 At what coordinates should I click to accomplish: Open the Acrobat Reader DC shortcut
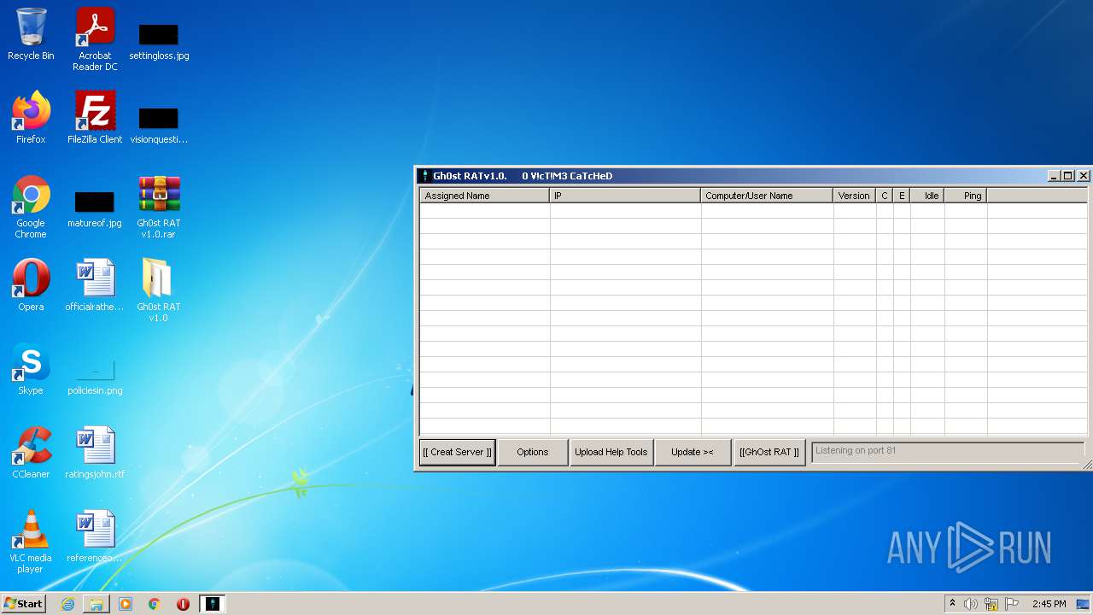95,39
